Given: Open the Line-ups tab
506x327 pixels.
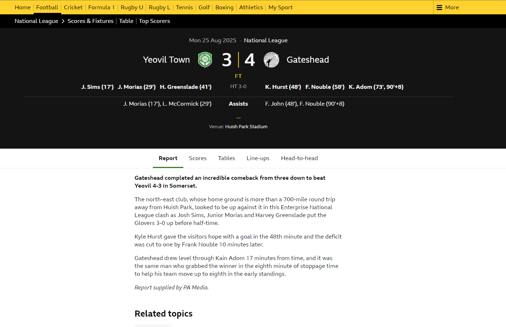Looking at the screenshot, I should coord(258,158).
